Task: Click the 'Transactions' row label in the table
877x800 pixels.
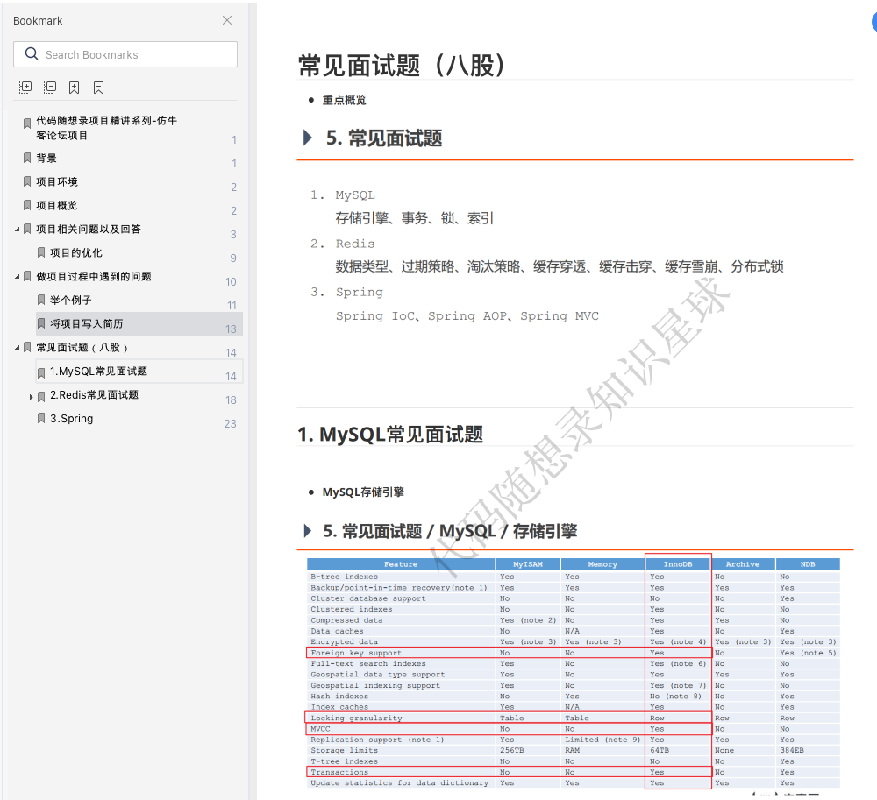Action: pos(339,772)
